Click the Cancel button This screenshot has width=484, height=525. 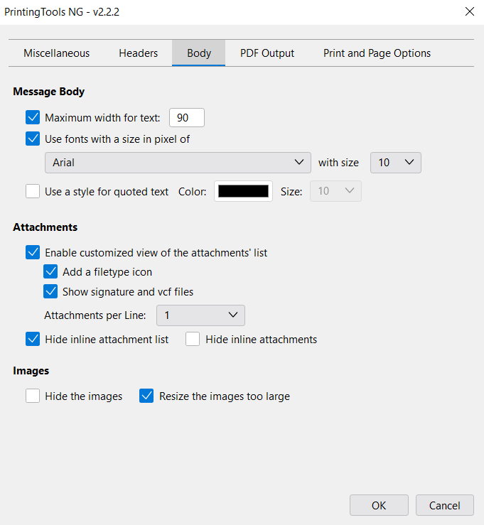tap(444, 505)
